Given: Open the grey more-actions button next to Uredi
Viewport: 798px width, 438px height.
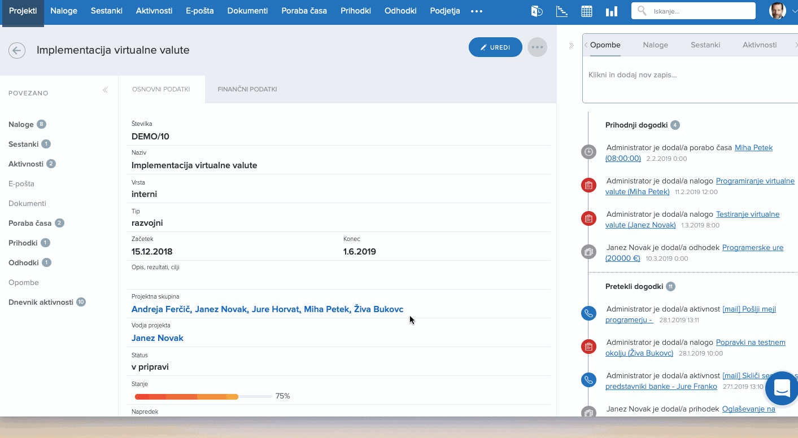Looking at the screenshot, I should tap(537, 47).
